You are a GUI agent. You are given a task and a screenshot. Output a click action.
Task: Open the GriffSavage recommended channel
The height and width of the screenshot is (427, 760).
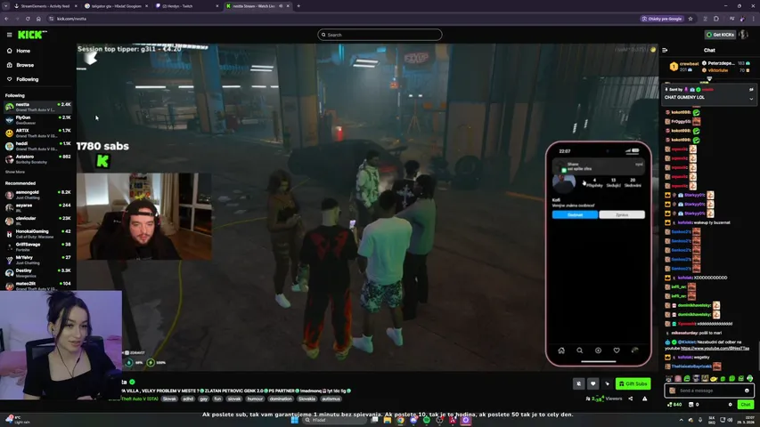pyautogui.click(x=37, y=247)
